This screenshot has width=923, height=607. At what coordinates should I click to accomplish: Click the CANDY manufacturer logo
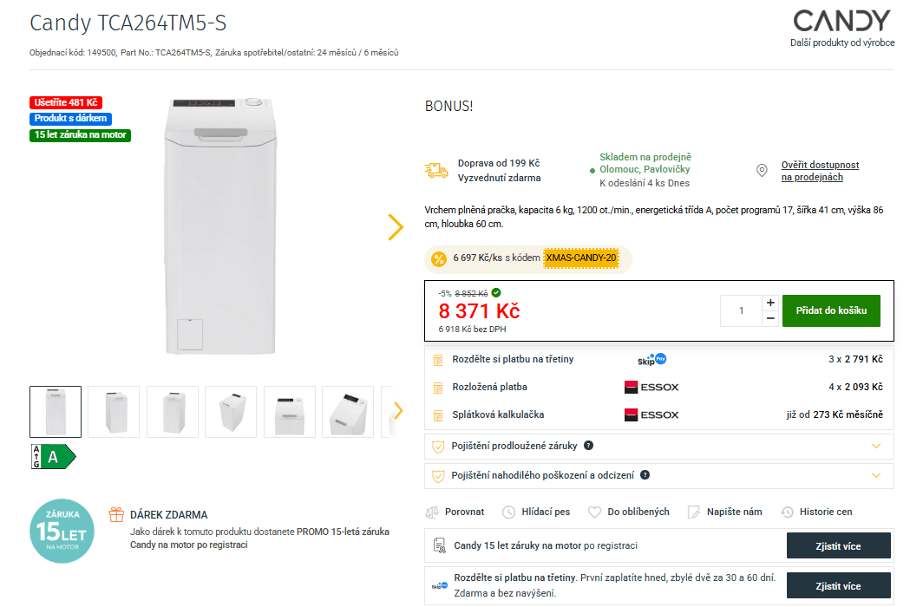pyautogui.click(x=841, y=21)
